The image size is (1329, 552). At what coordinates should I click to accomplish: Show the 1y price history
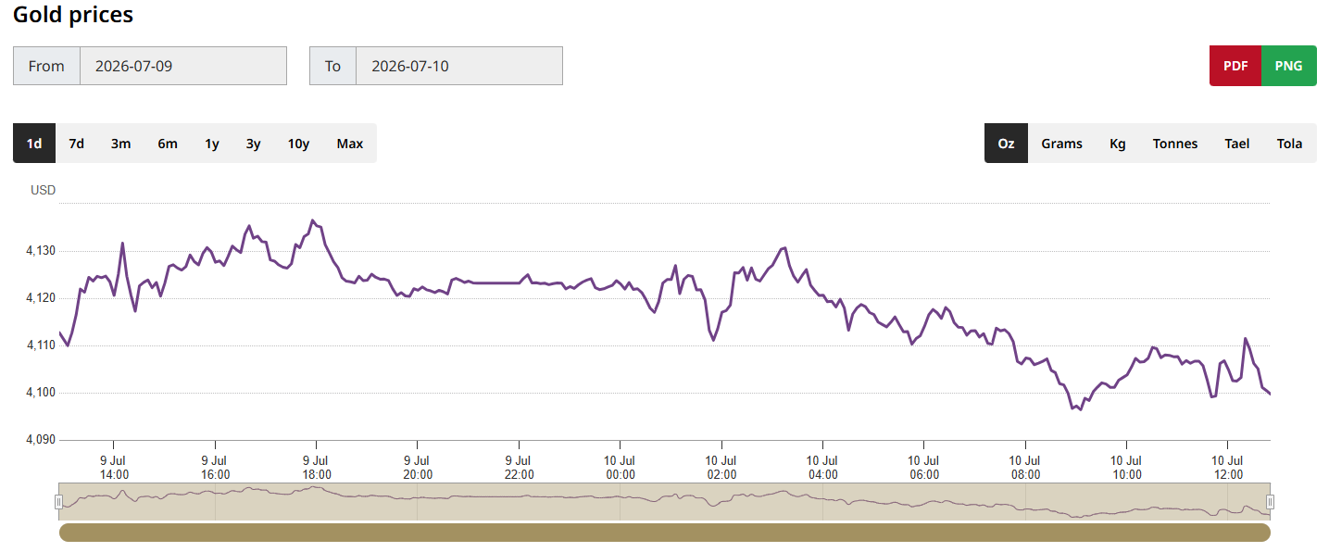pos(212,144)
